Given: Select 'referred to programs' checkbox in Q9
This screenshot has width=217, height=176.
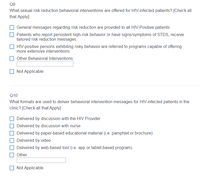Looking at the screenshot, I should [12, 47].
